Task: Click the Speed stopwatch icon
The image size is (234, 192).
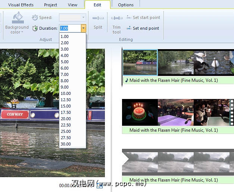Action: point(35,17)
